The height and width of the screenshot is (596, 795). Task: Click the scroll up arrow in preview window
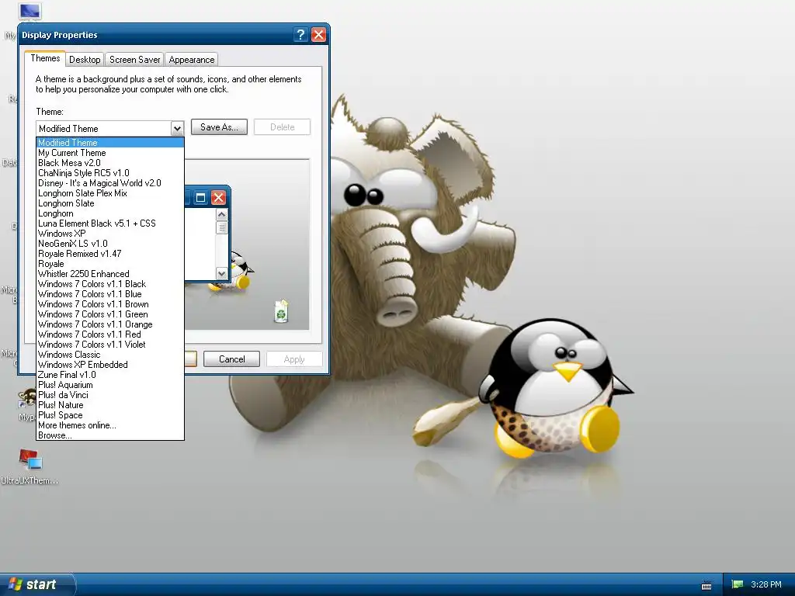coord(221,215)
